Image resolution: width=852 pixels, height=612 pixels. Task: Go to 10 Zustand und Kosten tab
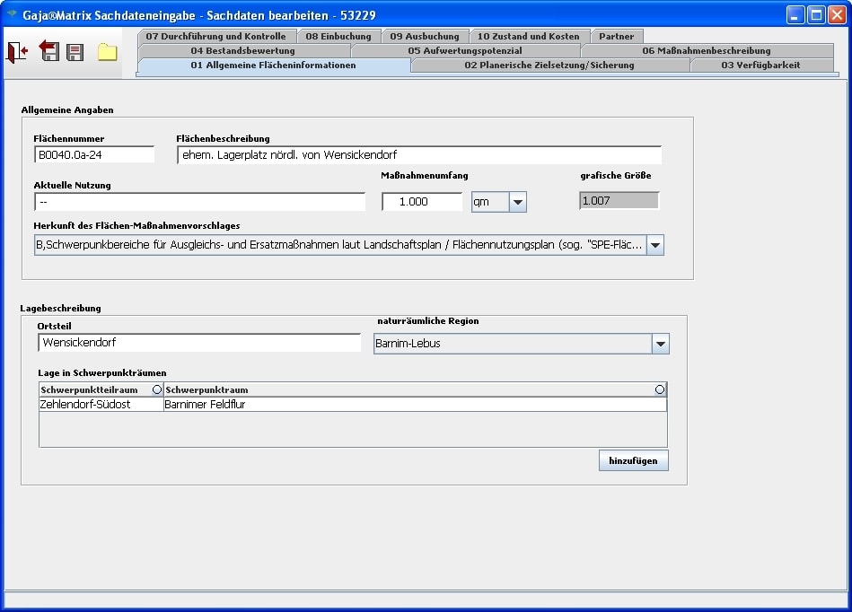click(x=528, y=37)
